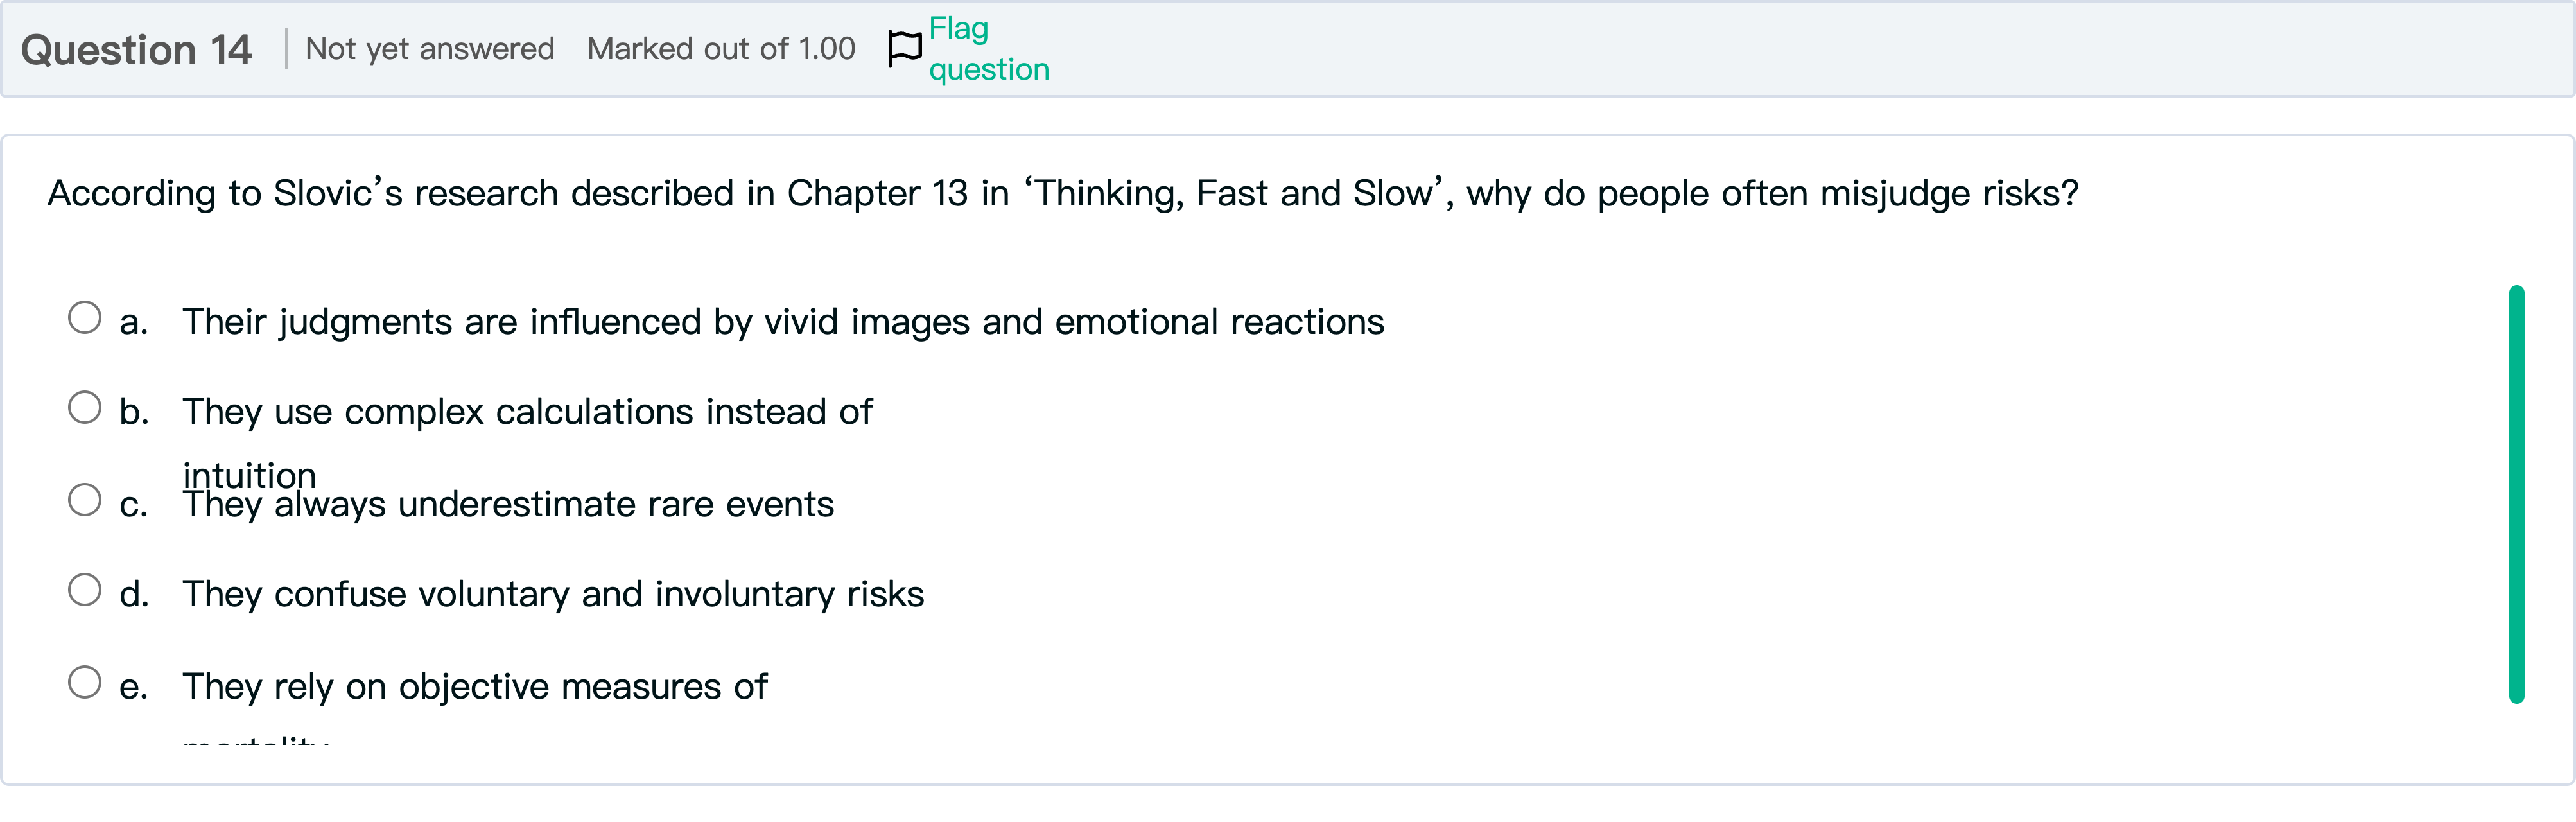
Task: Click the 'Not yet answered' status text
Action: [x=429, y=49]
